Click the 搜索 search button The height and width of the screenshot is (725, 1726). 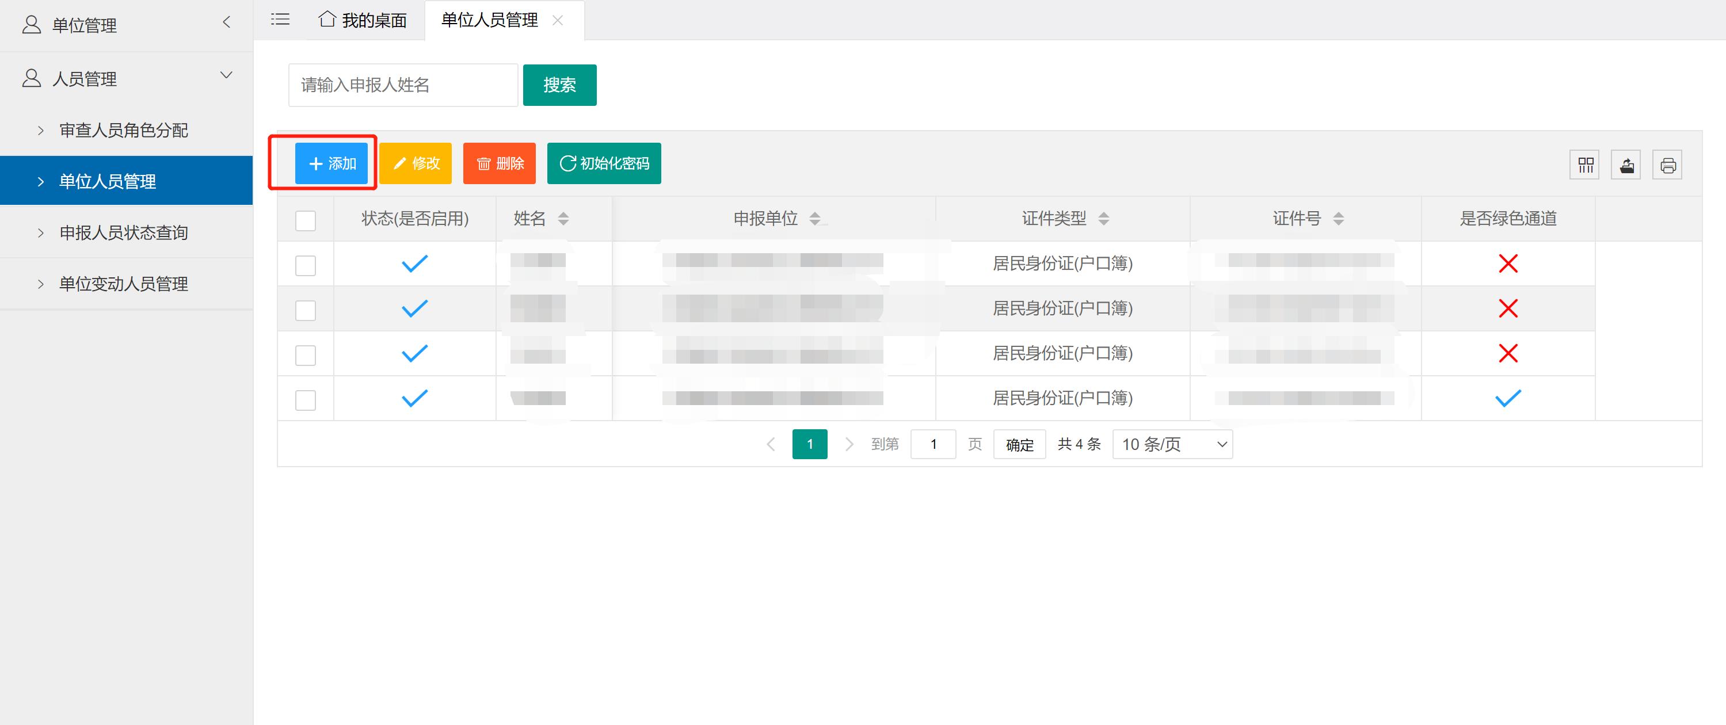point(559,85)
